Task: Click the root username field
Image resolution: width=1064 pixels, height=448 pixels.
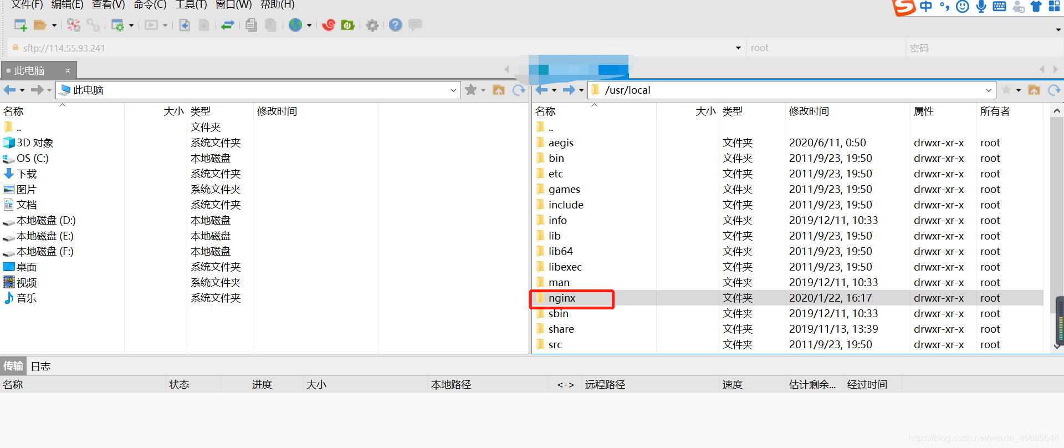Action: (826, 48)
